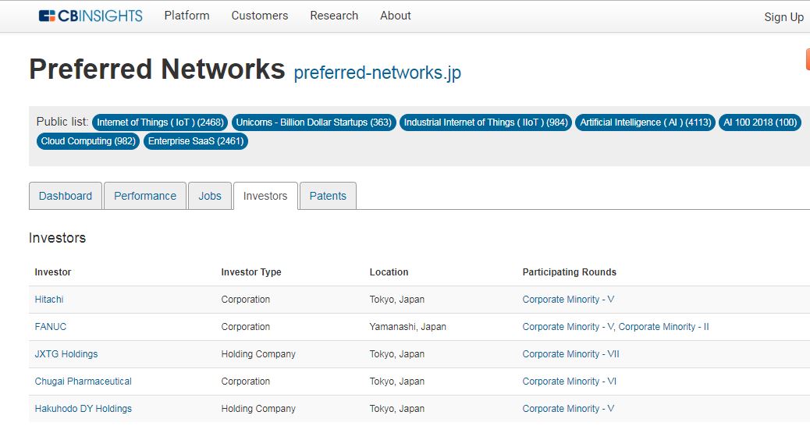Open the preferred-networks.jp website link
The height and width of the screenshot is (433, 810).
pos(378,73)
